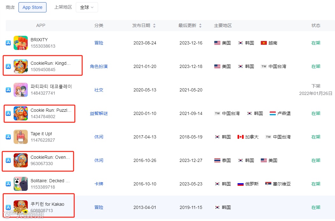Open the 社交 category link
The height and width of the screenshot is (221, 335).
point(99,90)
